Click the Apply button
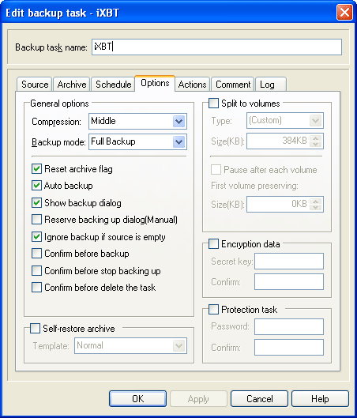 (x=198, y=398)
